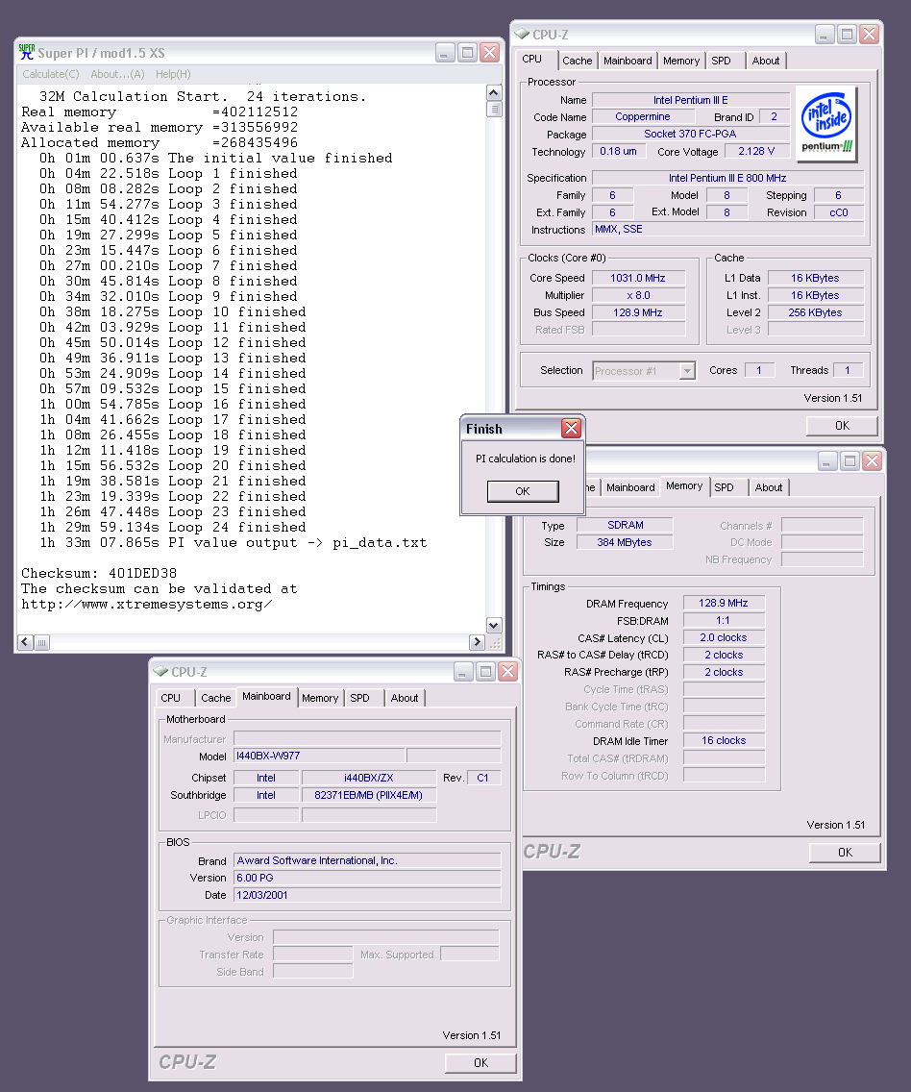Click the Core Speed value 1031.0 MHz
The width and height of the screenshot is (911, 1092).
(638, 278)
